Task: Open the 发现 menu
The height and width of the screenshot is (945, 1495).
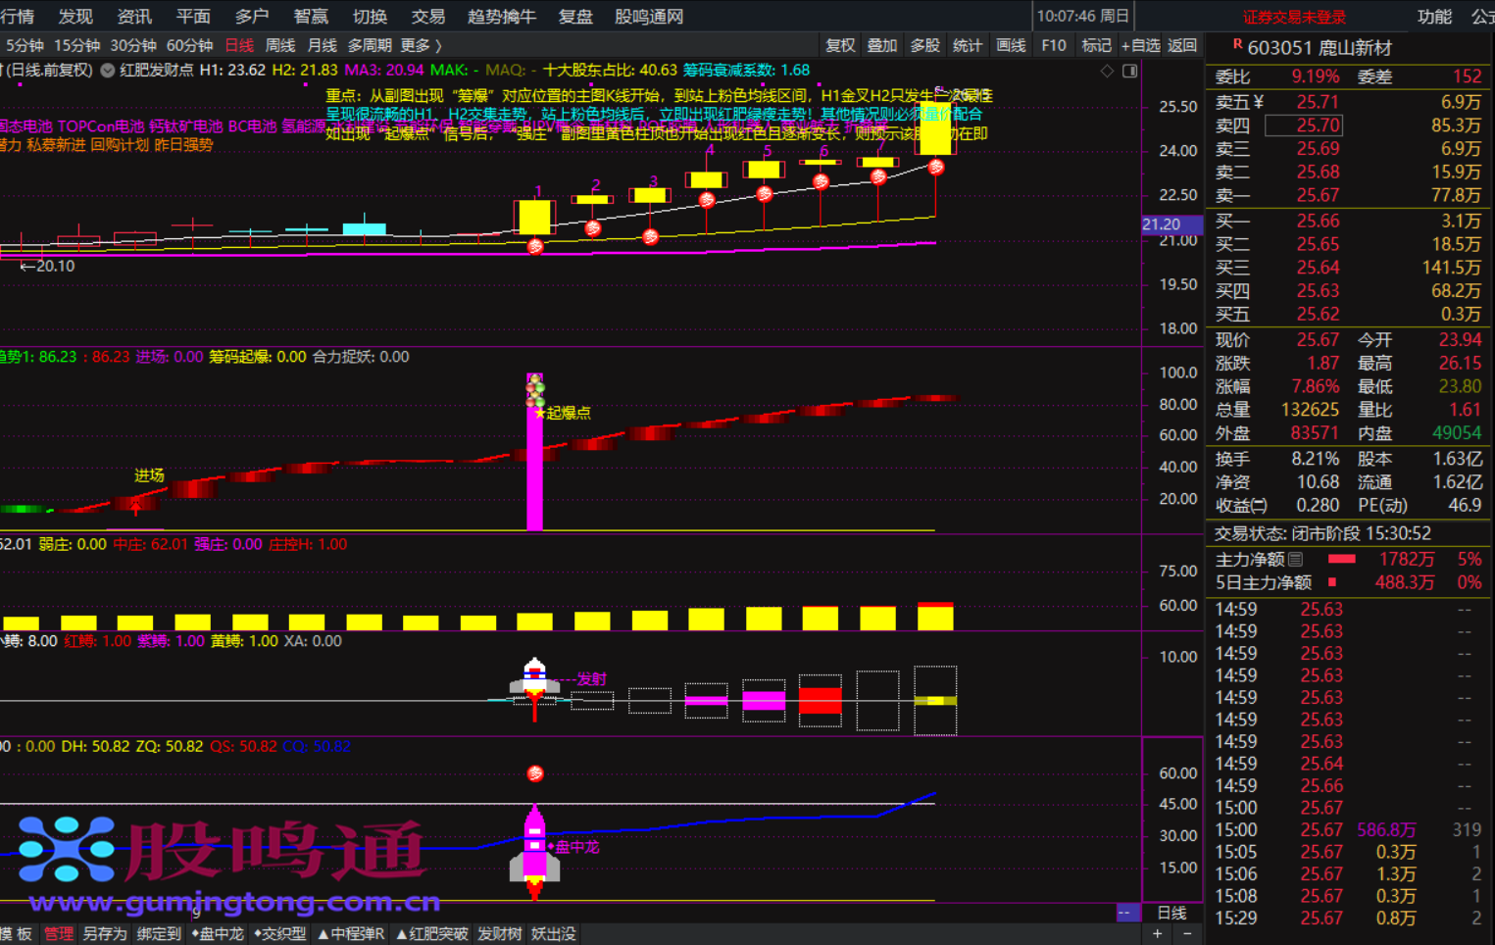Action: tap(75, 17)
